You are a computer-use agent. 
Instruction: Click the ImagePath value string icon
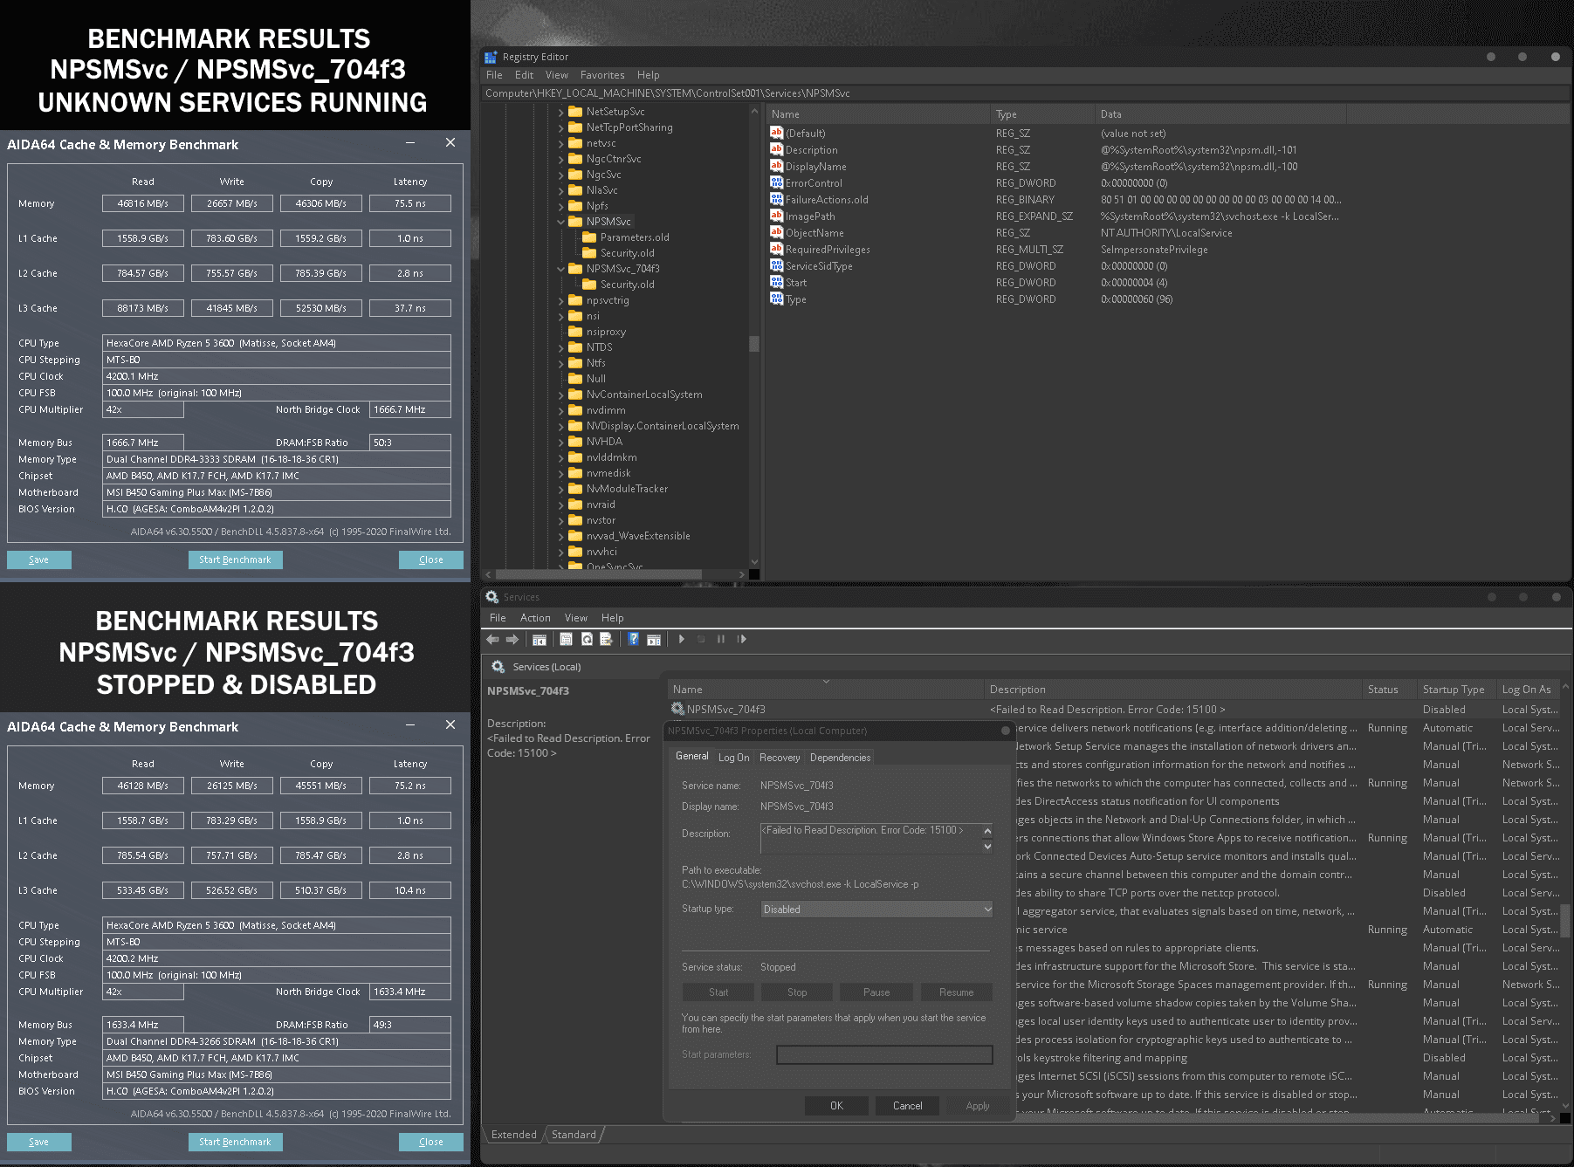click(776, 216)
